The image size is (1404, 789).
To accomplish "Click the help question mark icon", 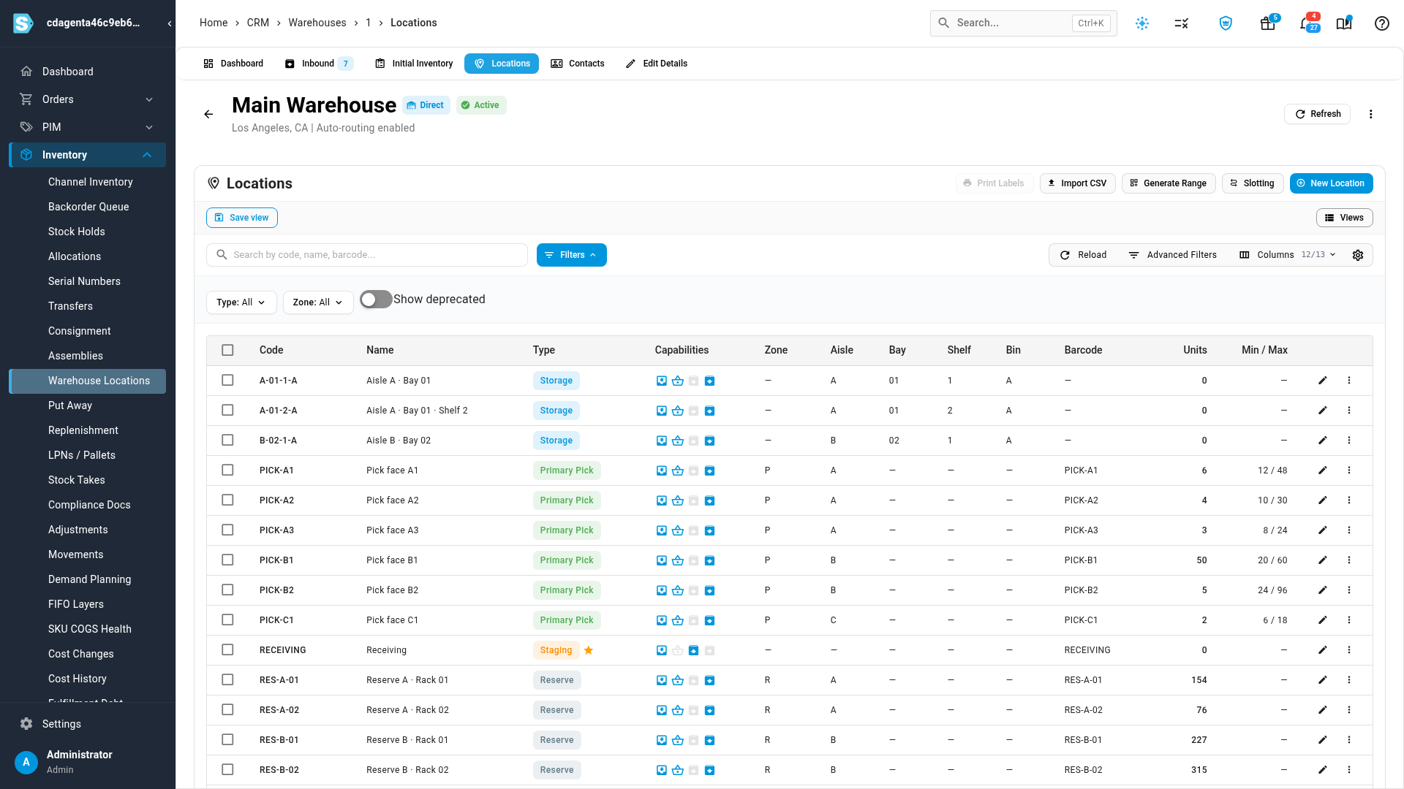I will [x=1381, y=23].
